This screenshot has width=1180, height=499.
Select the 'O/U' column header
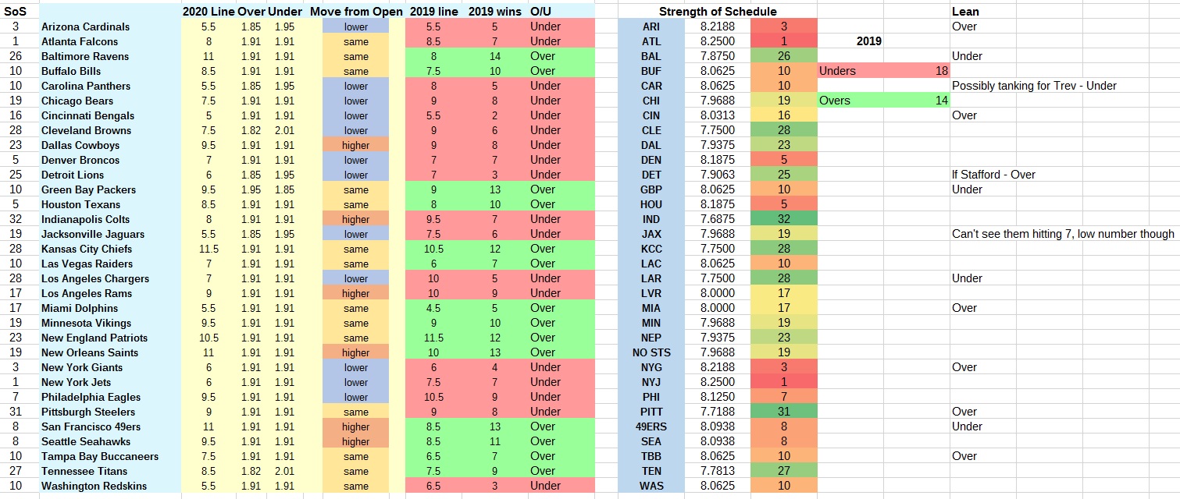click(540, 12)
